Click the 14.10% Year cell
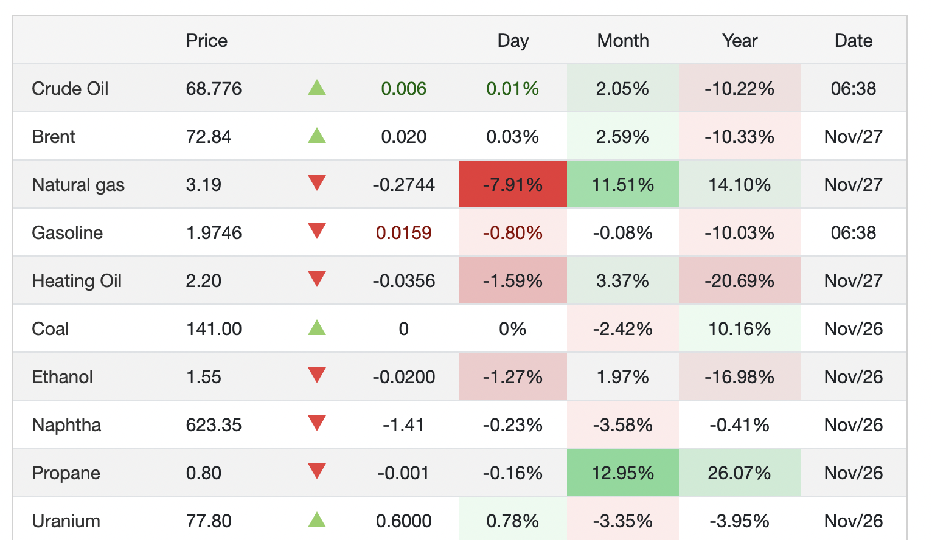The image size is (932, 540). [740, 184]
